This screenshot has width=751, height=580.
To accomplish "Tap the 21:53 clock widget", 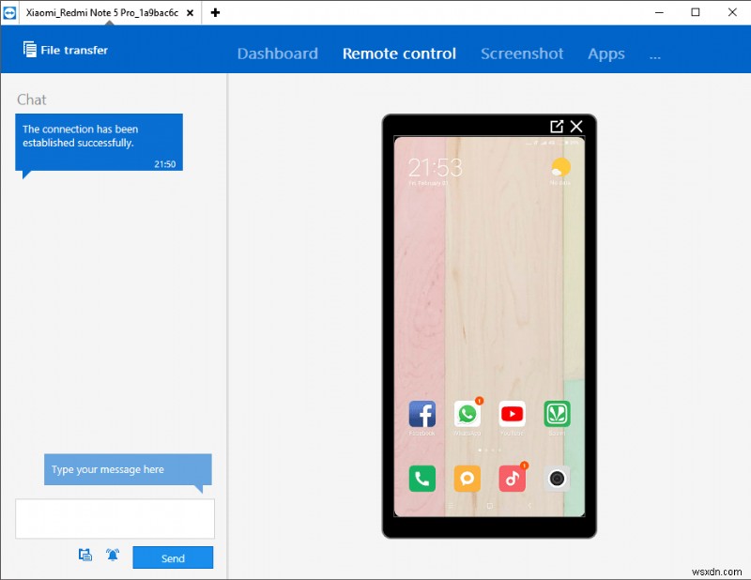I will 436,168.
